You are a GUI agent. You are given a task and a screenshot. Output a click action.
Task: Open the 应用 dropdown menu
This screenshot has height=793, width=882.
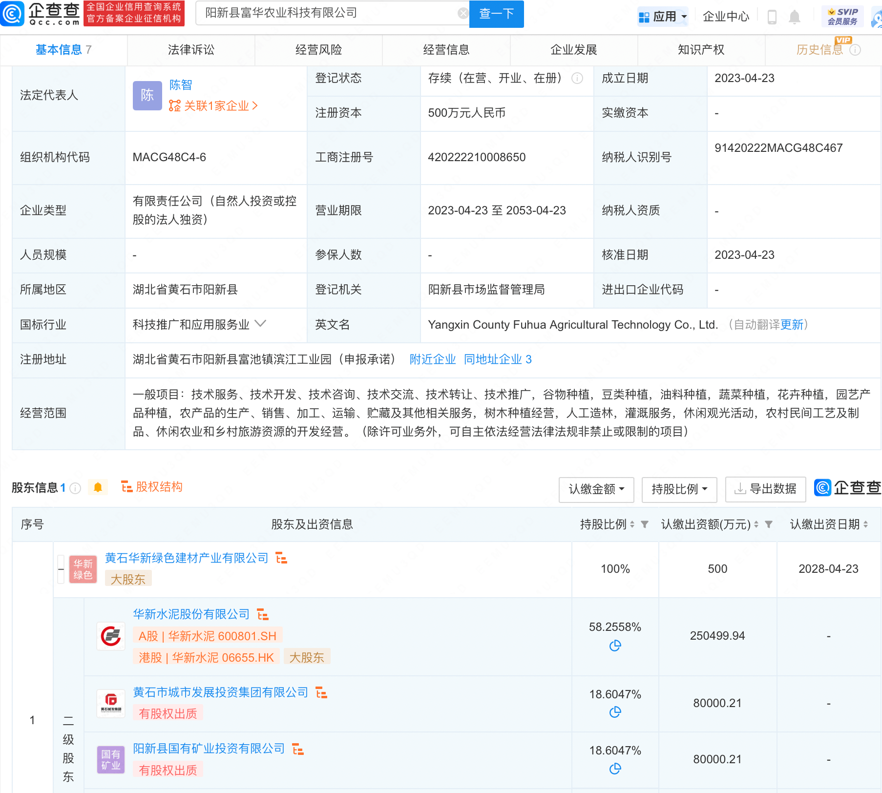(x=663, y=17)
